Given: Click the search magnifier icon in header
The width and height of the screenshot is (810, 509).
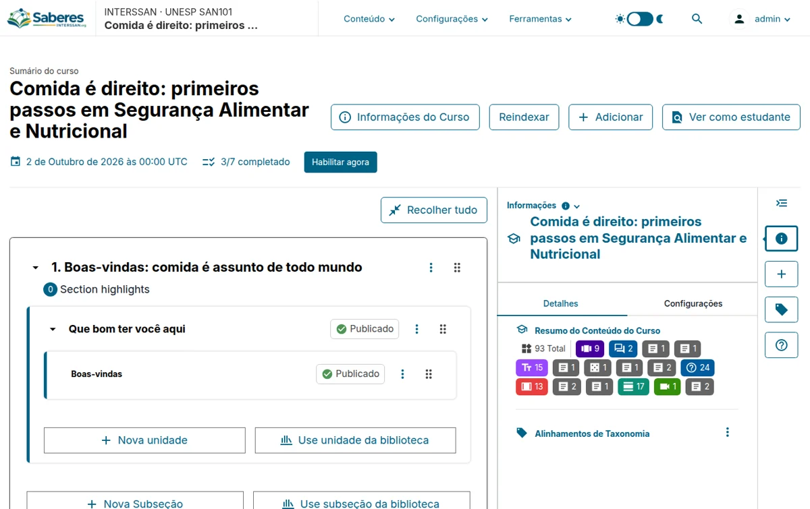Looking at the screenshot, I should 697,19.
